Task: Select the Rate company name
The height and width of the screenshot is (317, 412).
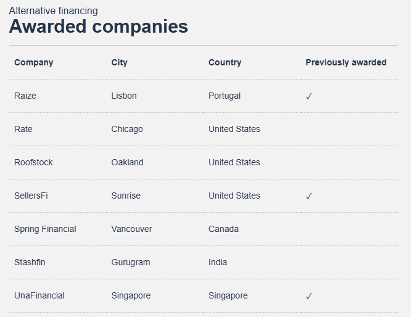Action: coord(23,130)
